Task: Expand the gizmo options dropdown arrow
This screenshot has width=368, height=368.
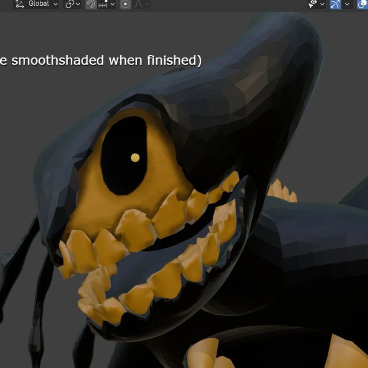Action: tap(347, 4)
